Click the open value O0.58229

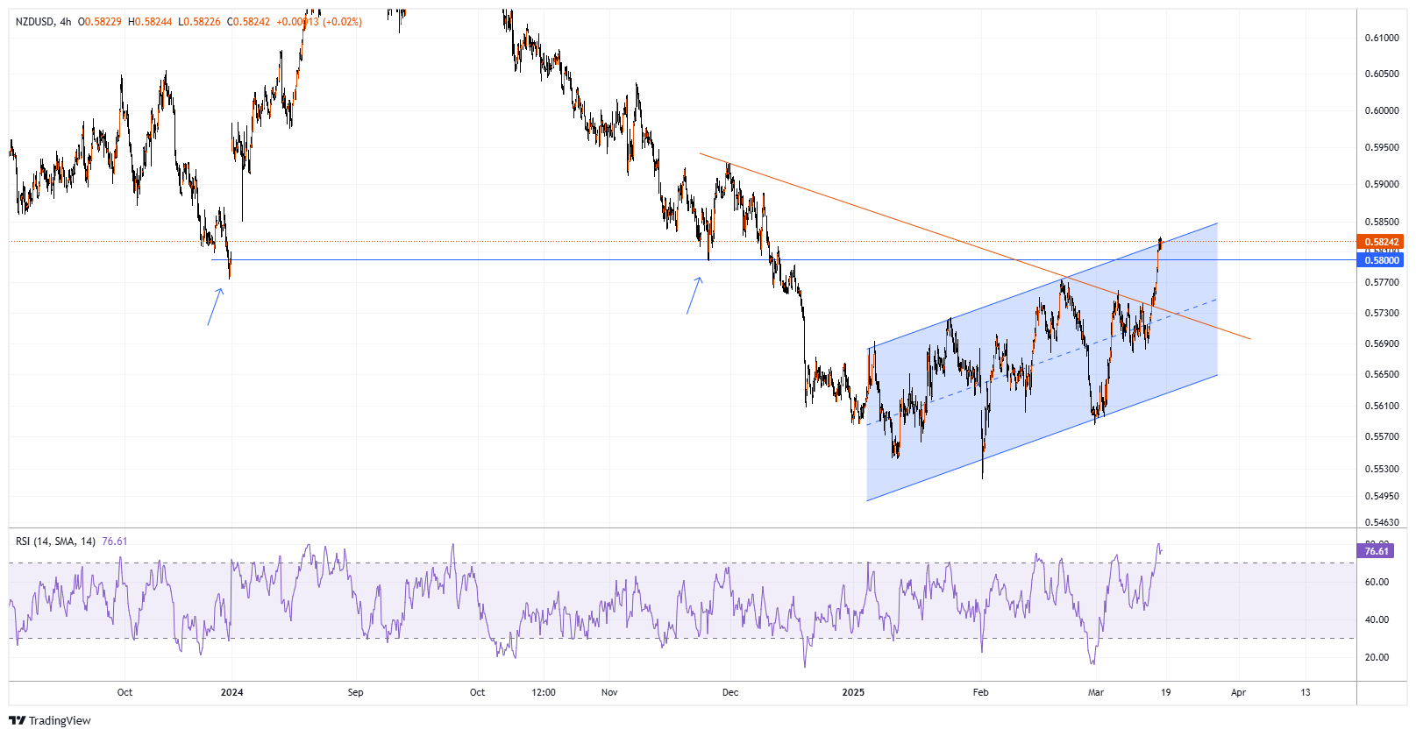pyautogui.click(x=100, y=22)
